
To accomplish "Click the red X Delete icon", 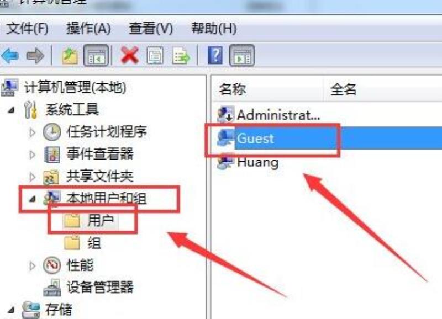I will pos(129,55).
